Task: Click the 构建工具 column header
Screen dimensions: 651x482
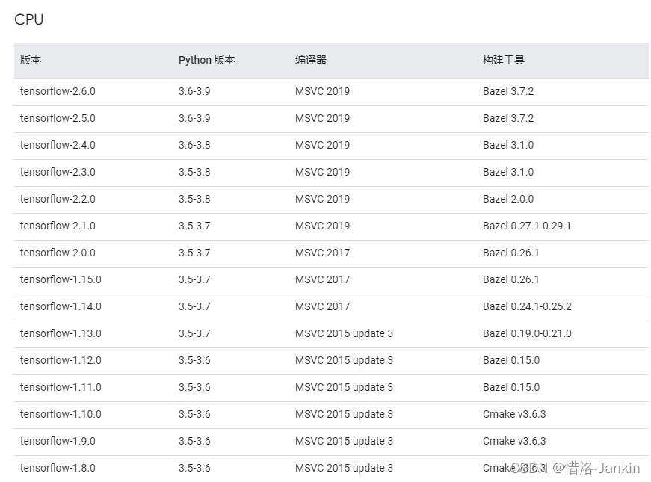Action: click(x=504, y=60)
